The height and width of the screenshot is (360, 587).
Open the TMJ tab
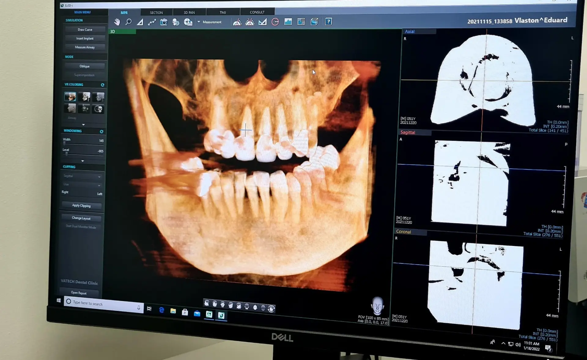[223, 13]
